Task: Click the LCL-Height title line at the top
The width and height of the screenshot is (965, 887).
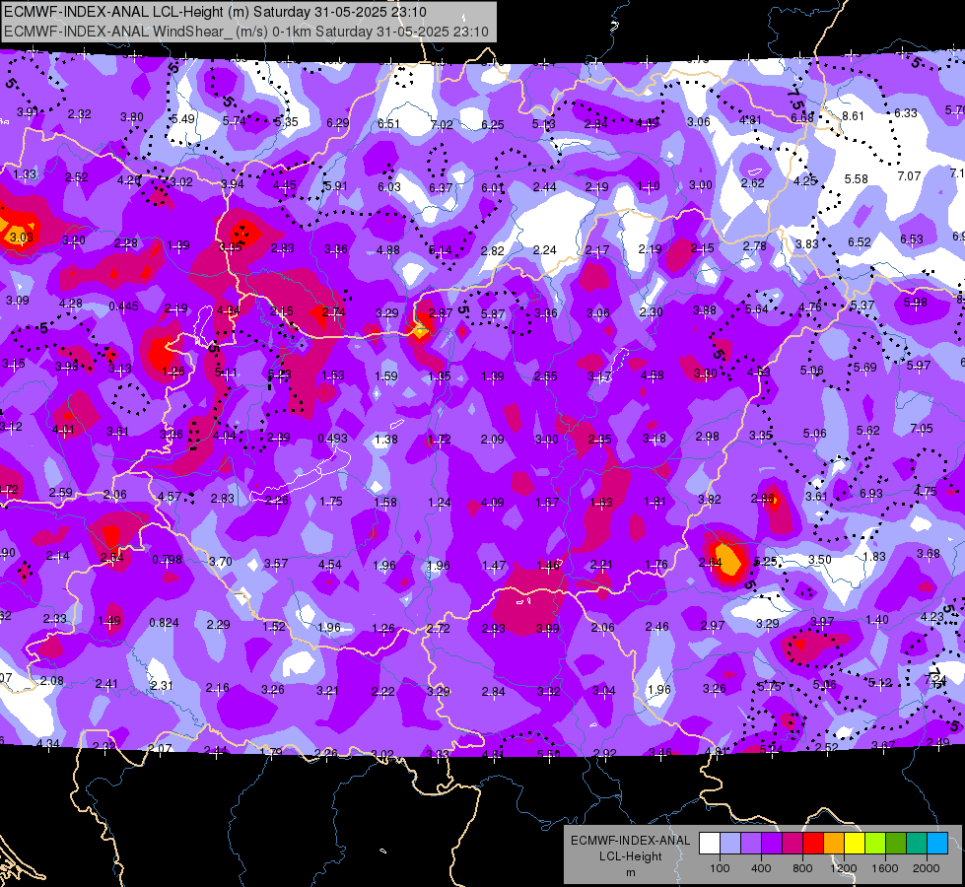Action: (215, 12)
